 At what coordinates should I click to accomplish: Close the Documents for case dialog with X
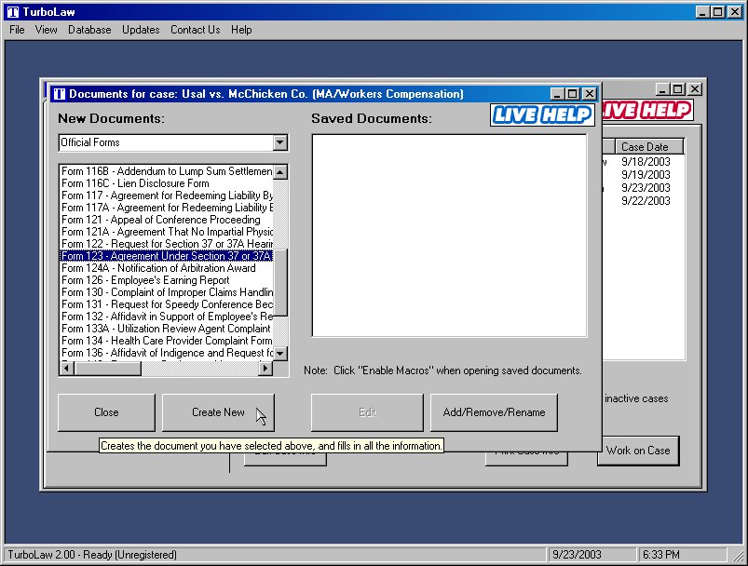pos(590,94)
